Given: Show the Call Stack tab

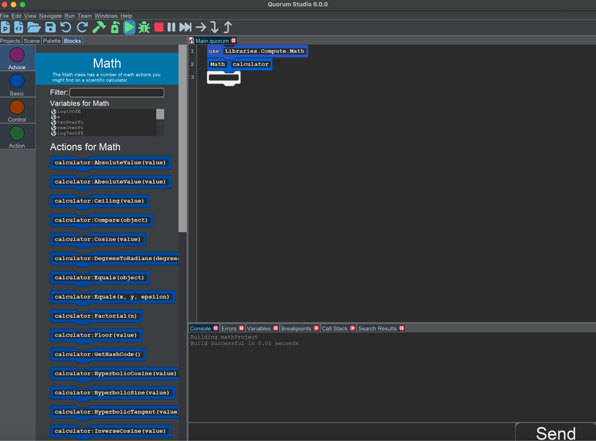Looking at the screenshot, I should tap(335, 329).
